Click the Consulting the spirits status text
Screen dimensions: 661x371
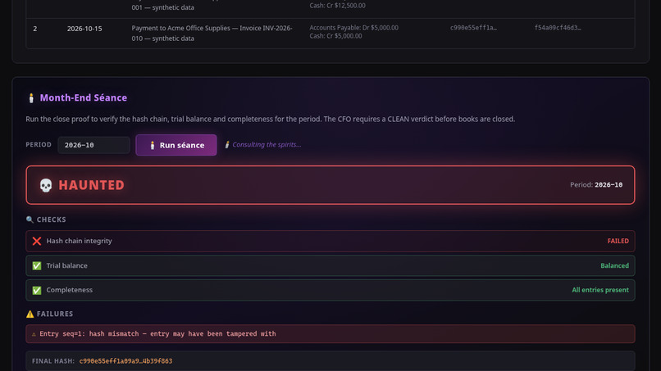(x=267, y=144)
